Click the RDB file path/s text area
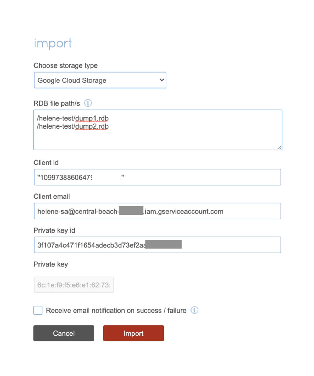Image resolution: width=314 pixels, height=376 pixels. pyautogui.click(x=157, y=136)
